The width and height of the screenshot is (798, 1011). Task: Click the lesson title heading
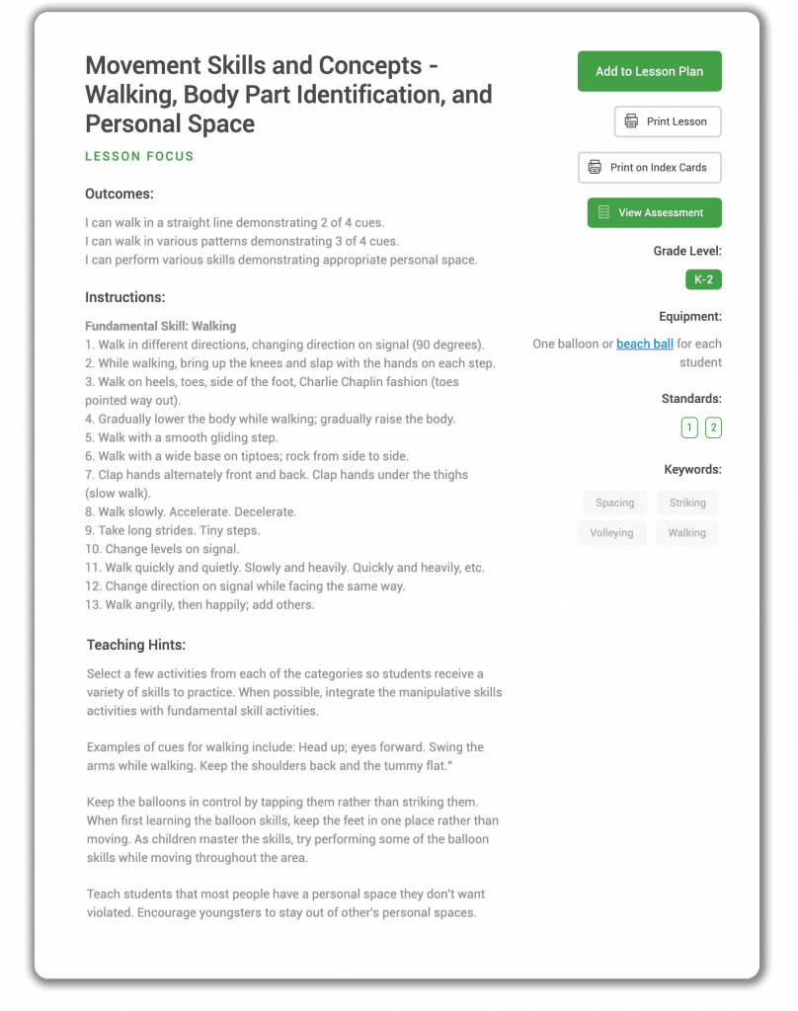tap(288, 94)
